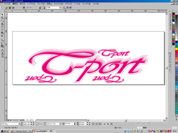Screen dimensions: 178x133
Task: Click the Print icon
Action: coord(13,8)
